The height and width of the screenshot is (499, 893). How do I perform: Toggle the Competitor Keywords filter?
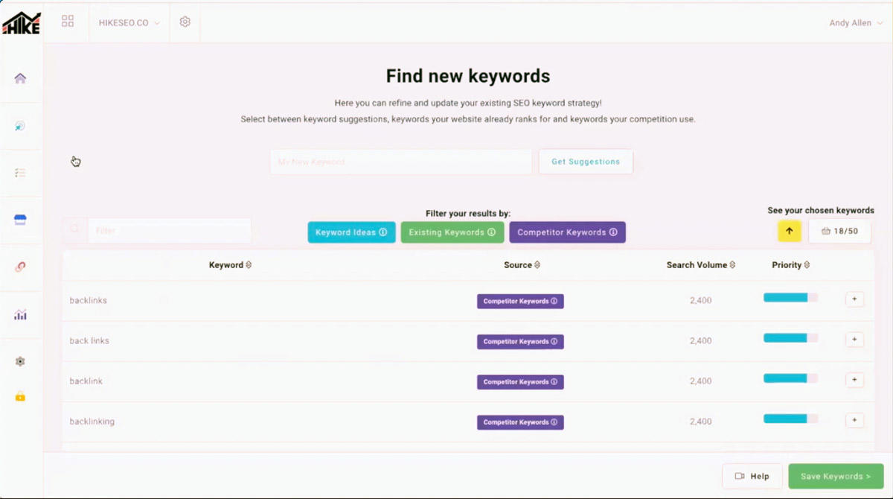pyautogui.click(x=567, y=232)
